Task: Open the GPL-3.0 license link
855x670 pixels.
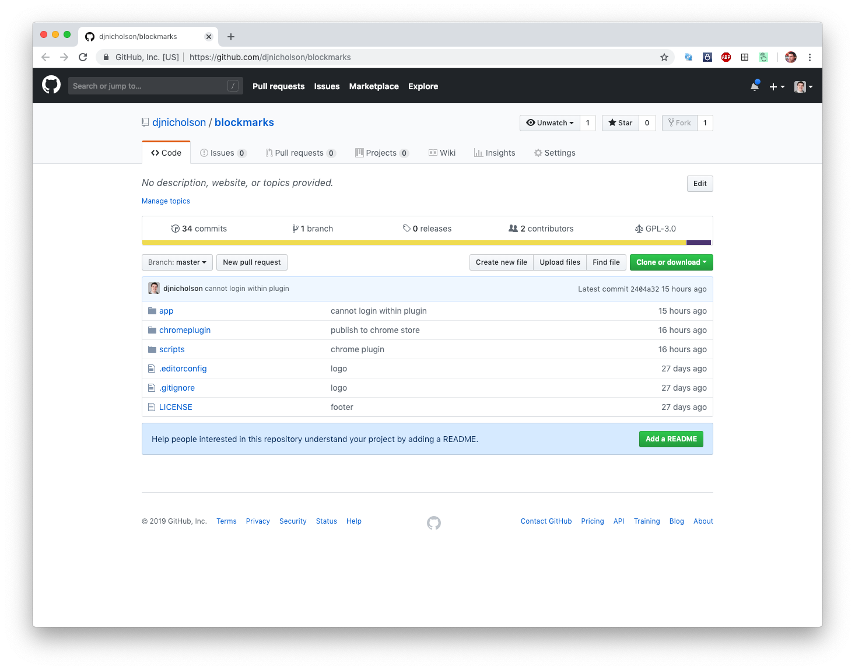Action: tap(656, 229)
